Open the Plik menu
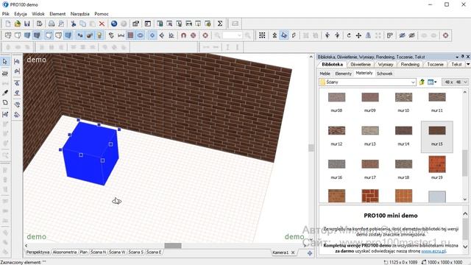 pyautogui.click(x=5, y=14)
